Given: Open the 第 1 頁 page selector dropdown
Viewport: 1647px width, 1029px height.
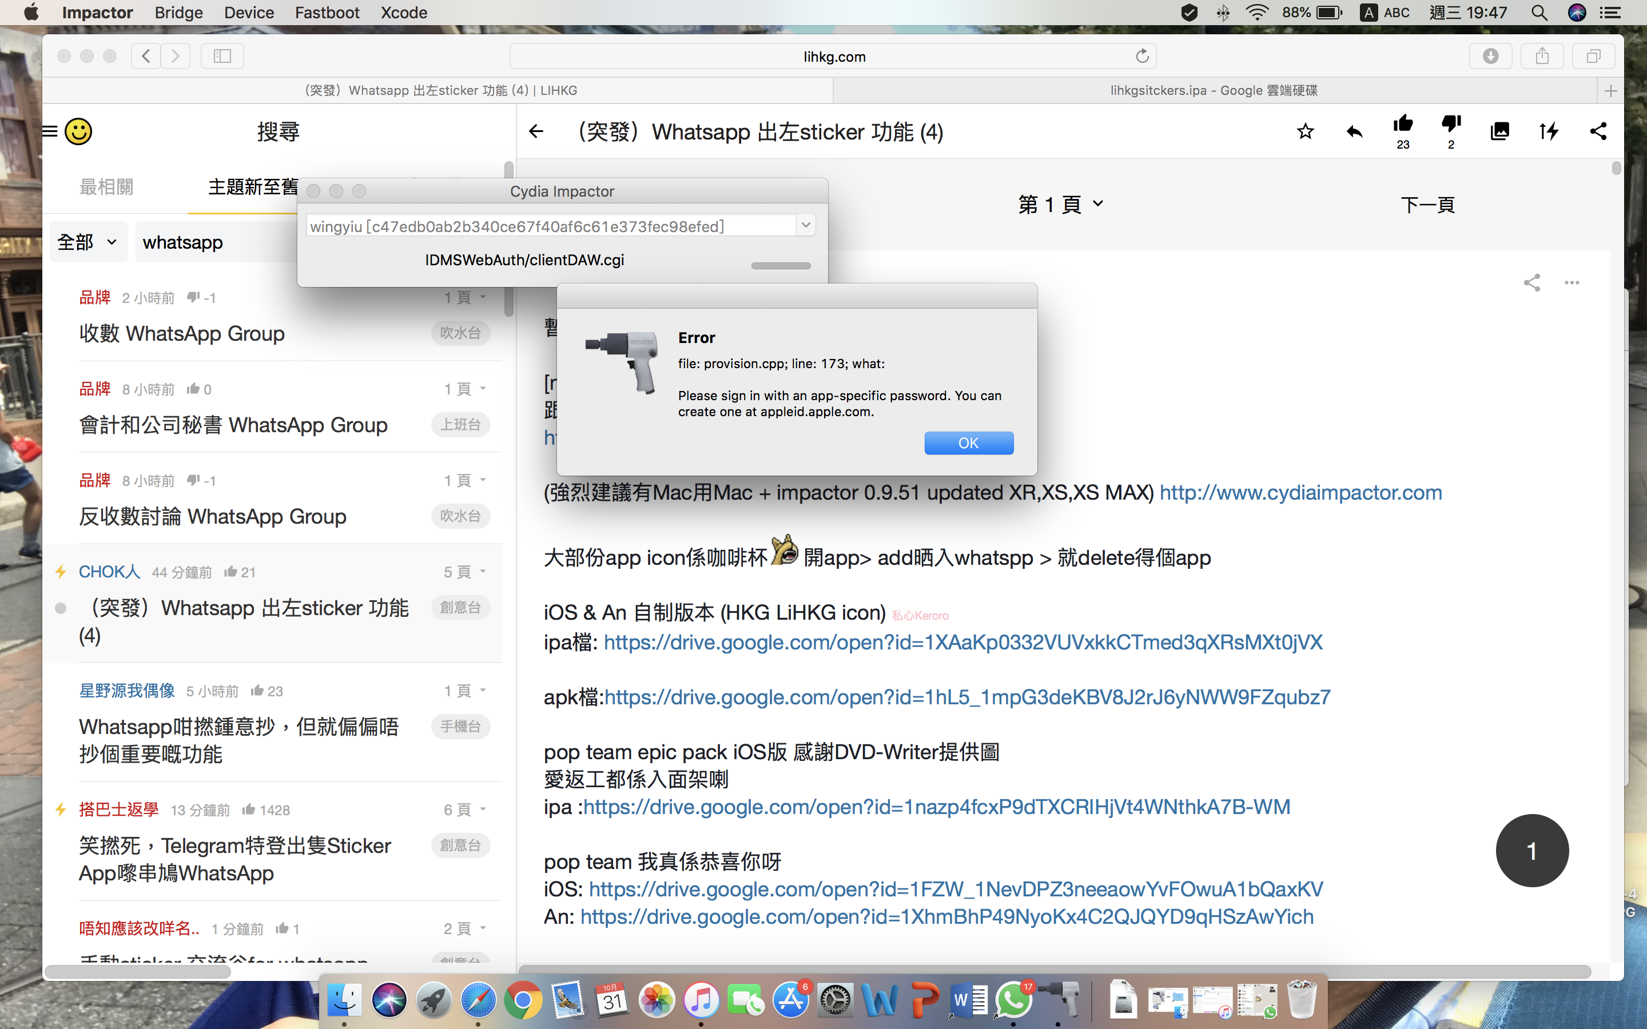Looking at the screenshot, I should point(1060,204).
